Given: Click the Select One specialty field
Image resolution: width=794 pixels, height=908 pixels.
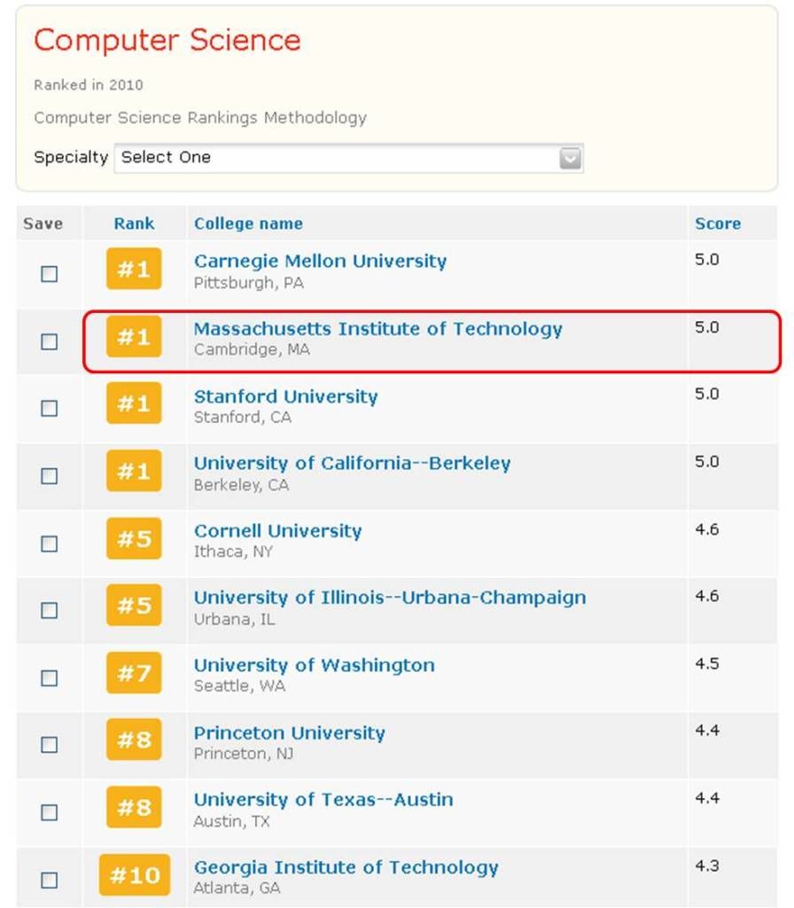Looking at the screenshot, I should (x=337, y=158).
